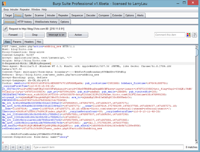Click the Accept-Encoding: gzip, deflate line
Viewport: 200px width, 152px height.
[x=25, y=77]
